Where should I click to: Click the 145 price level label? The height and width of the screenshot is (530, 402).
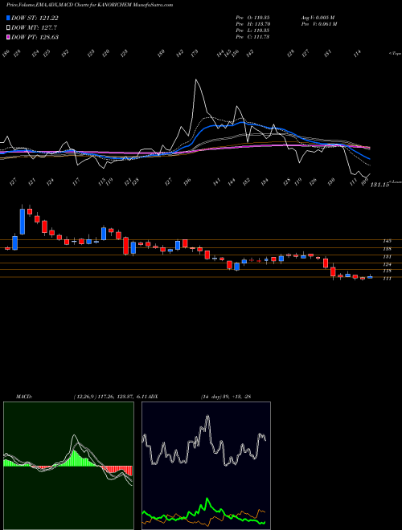(387, 241)
